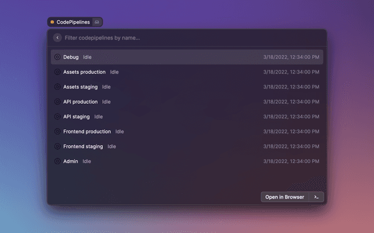Click the back arrow button
374x233 pixels.
(x=57, y=38)
